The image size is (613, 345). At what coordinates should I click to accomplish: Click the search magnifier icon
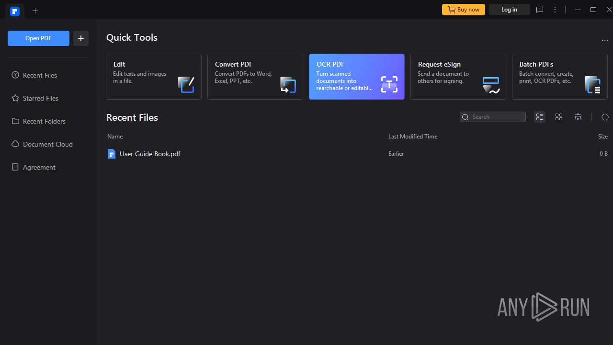(x=465, y=117)
